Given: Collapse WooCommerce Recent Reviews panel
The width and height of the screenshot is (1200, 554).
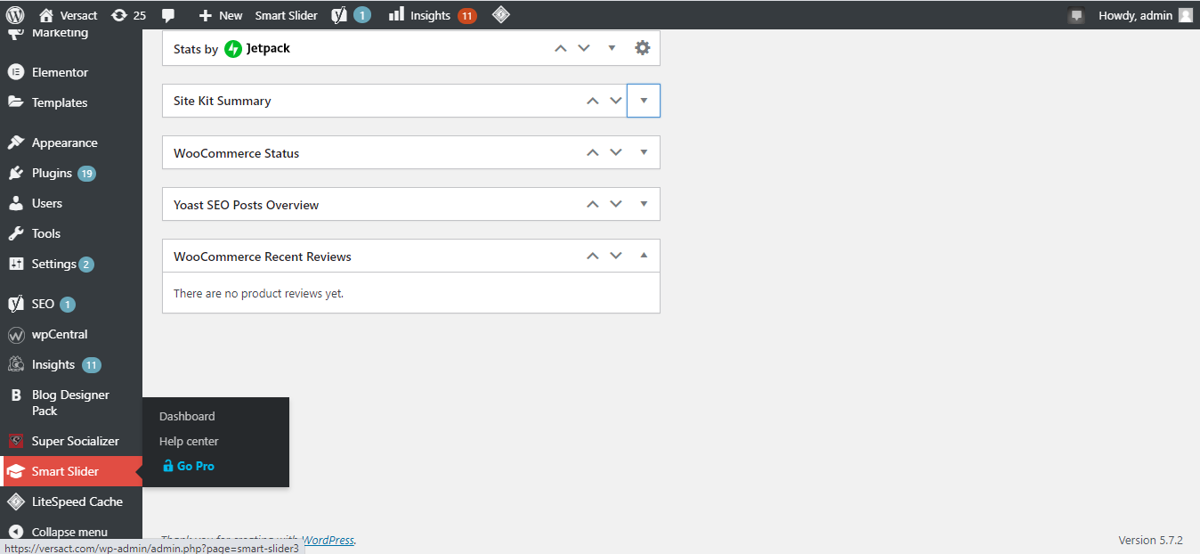Looking at the screenshot, I should point(644,256).
